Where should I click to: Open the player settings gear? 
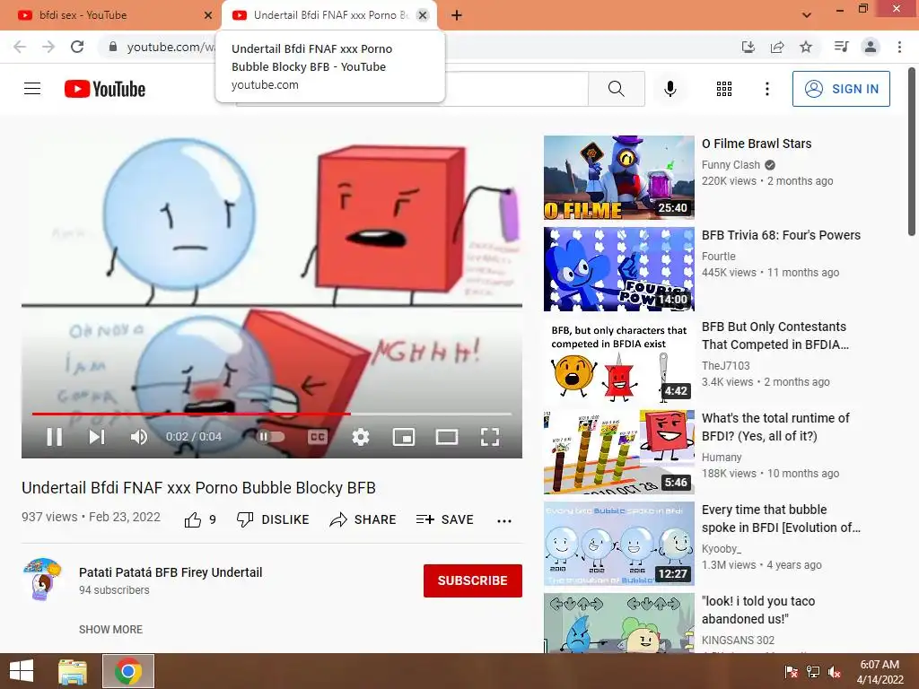[x=361, y=437]
